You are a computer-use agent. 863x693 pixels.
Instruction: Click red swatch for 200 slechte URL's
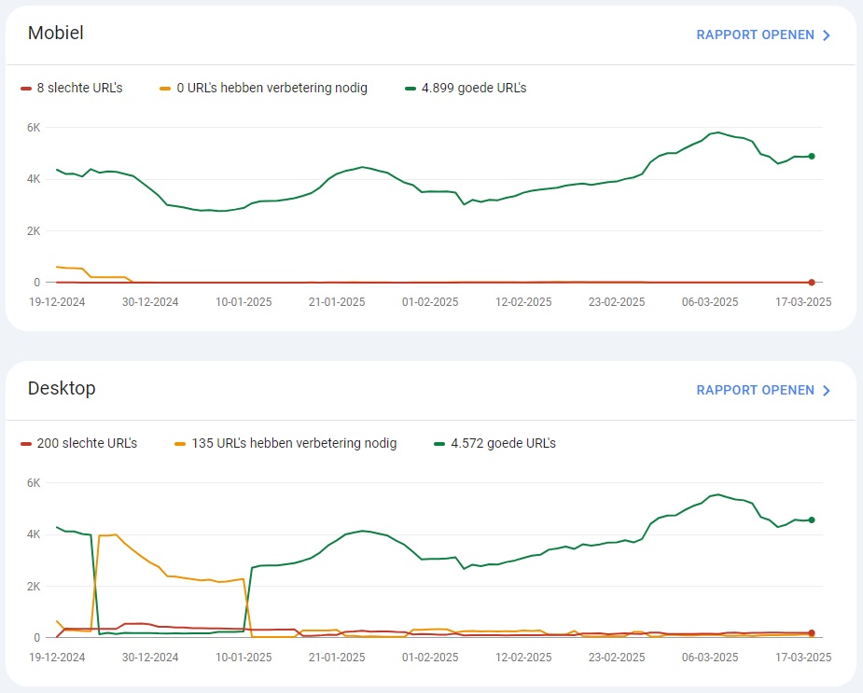click(x=26, y=444)
